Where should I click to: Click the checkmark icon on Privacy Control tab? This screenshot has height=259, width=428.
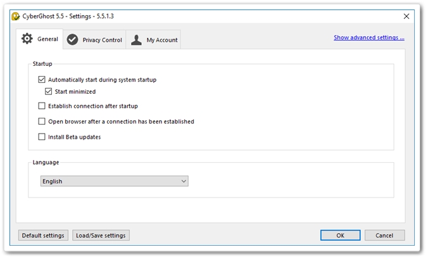click(x=73, y=40)
